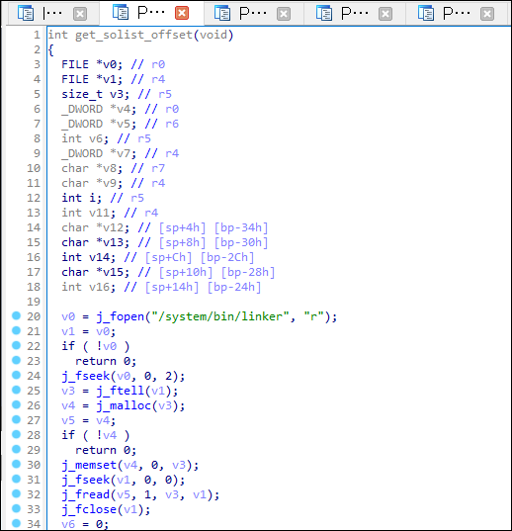Click j_fseek call on line 31

(86, 480)
